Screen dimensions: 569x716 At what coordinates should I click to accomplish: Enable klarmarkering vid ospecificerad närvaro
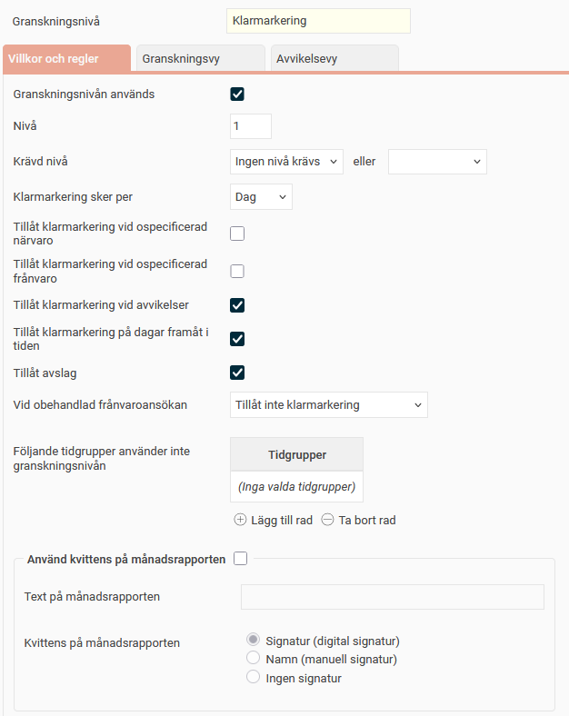[x=237, y=234]
